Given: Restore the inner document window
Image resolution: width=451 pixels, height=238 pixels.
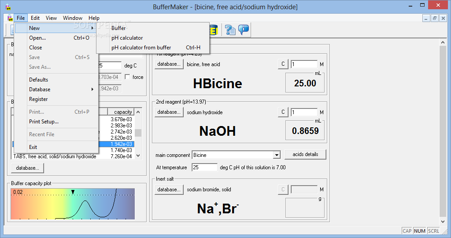Looking at the screenshot, I should click(x=435, y=18).
